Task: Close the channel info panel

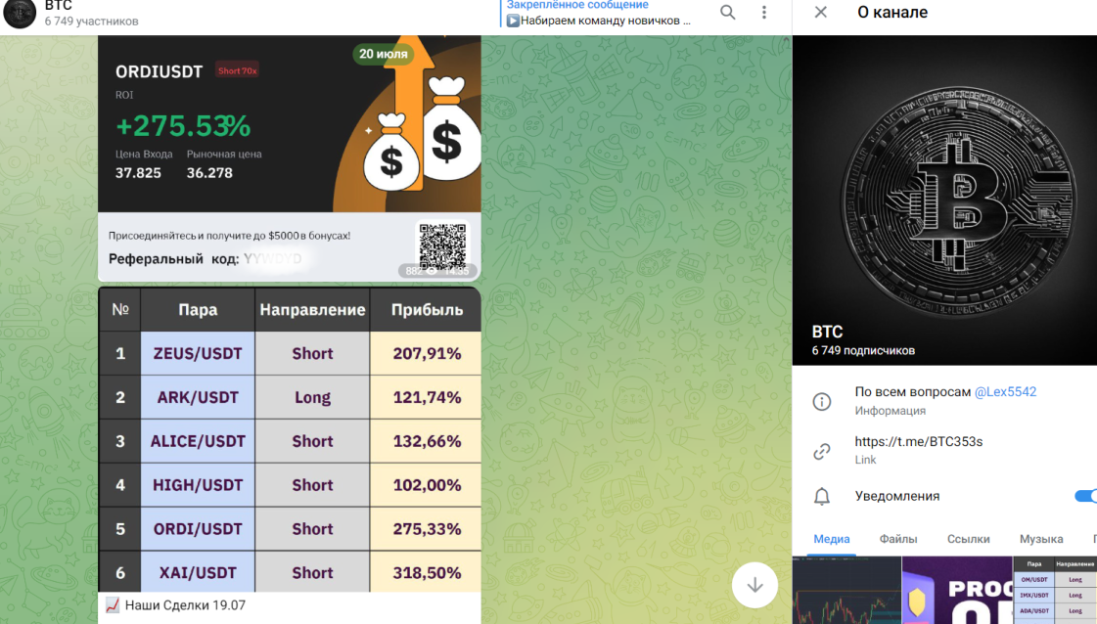Action: (x=821, y=13)
